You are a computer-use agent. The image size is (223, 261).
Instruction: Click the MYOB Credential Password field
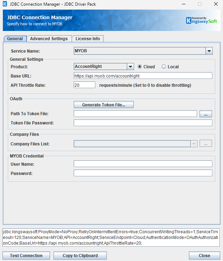[143, 173]
